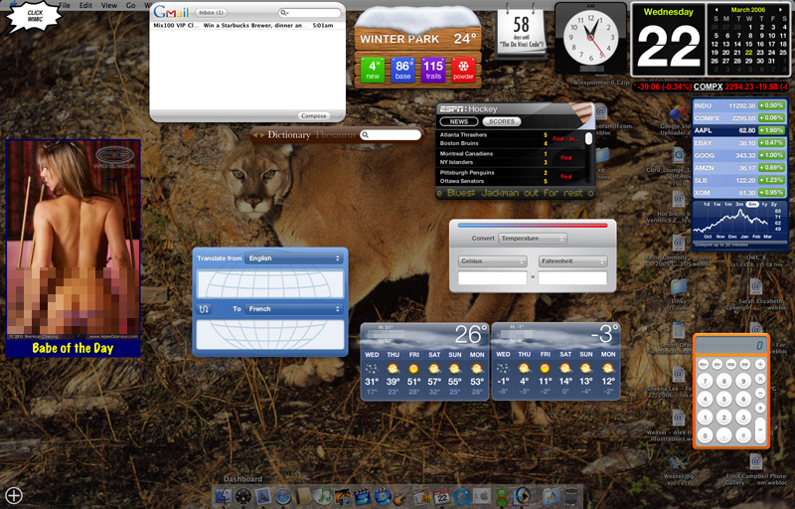Click the swap languages button in Translate widget
Image resolution: width=795 pixels, height=509 pixels.
pyautogui.click(x=204, y=309)
